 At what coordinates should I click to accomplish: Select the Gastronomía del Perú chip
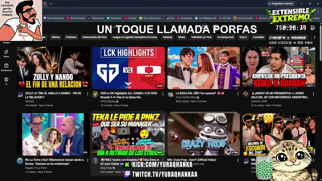(94, 37)
